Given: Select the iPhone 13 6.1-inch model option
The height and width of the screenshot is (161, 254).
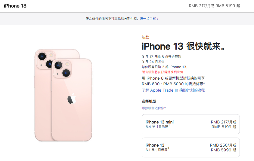Looking at the screenshot, I should [191, 147].
